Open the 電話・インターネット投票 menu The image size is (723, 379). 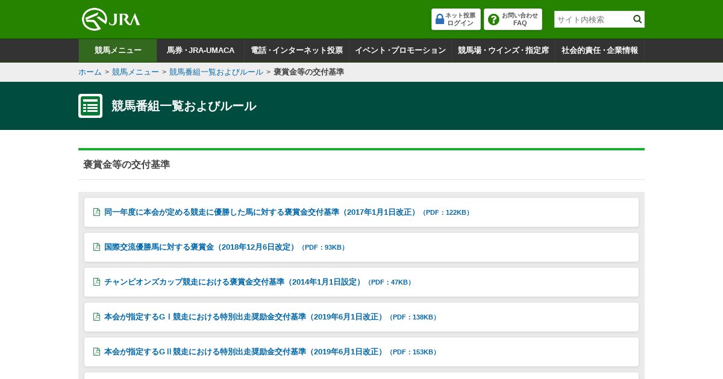point(296,51)
